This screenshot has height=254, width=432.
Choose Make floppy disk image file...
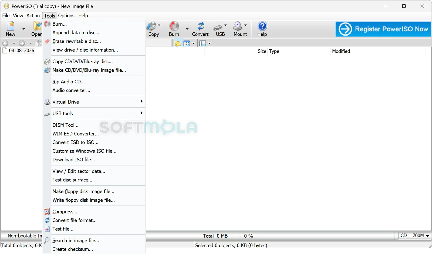pyautogui.click(x=94, y=191)
